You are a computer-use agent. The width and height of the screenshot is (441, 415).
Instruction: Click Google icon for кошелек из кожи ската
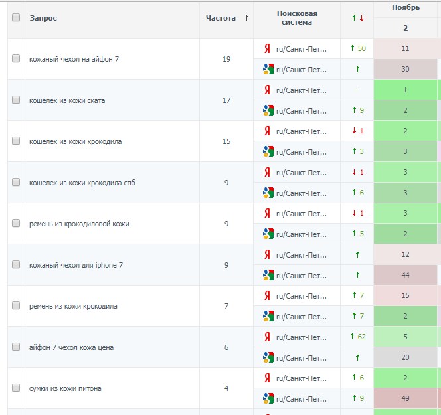tap(268, 110)
